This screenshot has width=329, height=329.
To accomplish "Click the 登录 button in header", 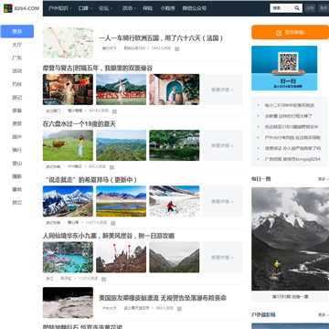I will [323, 8].
